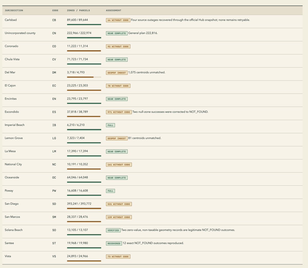
Task: Click the SM code cell
Action: [54, 217]
